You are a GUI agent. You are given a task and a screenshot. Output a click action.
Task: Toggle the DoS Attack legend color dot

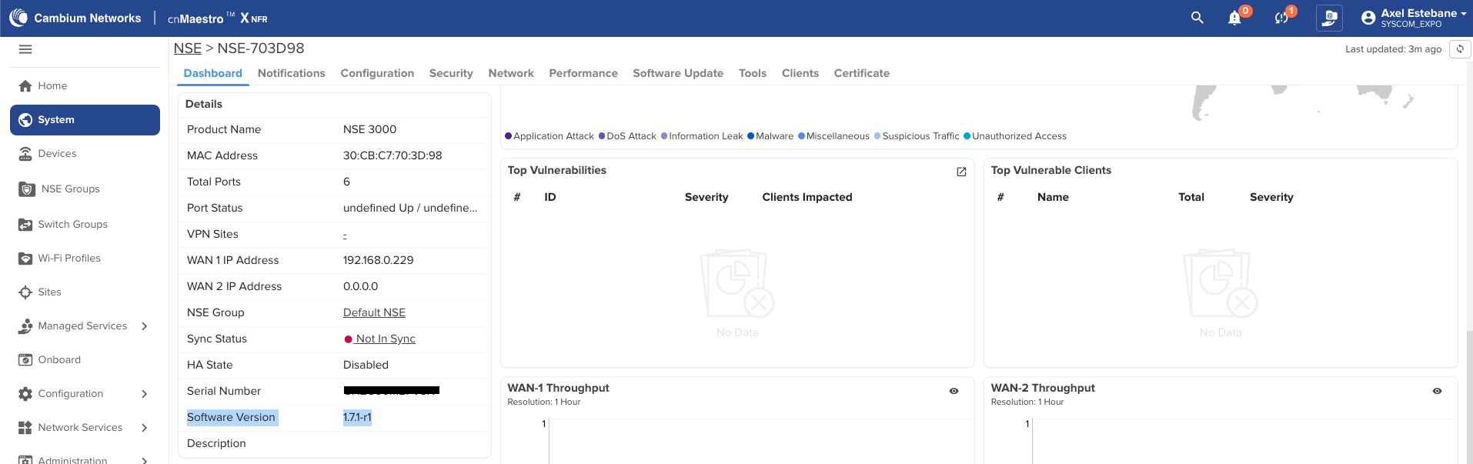(602, 136)
